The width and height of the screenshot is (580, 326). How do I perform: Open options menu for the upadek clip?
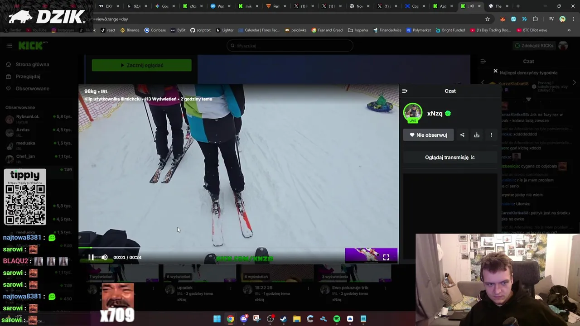click(x=230, y=288)
